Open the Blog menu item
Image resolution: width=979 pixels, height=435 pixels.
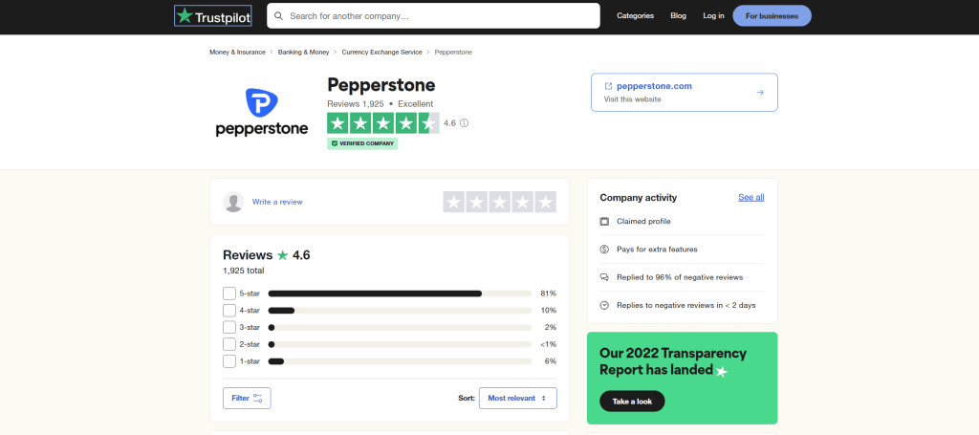pos(678,15)
